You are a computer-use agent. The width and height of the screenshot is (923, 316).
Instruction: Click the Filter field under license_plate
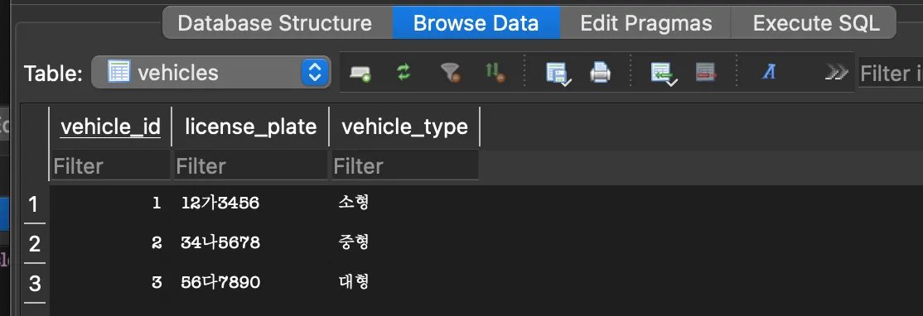[251, 165]
